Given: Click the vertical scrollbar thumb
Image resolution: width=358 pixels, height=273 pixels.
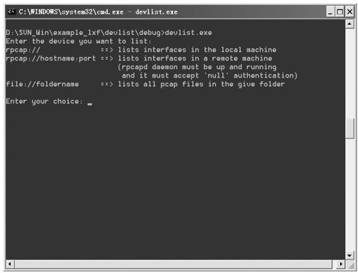Looking at the screenshot, I should pyautogui.click(x=349, y=128).
